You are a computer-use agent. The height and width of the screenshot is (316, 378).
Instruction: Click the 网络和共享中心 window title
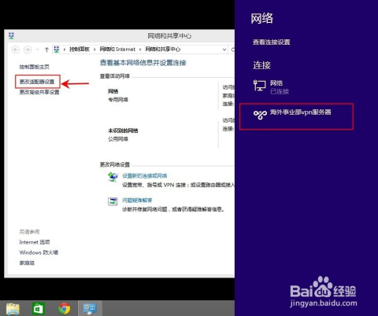[169, 35]
